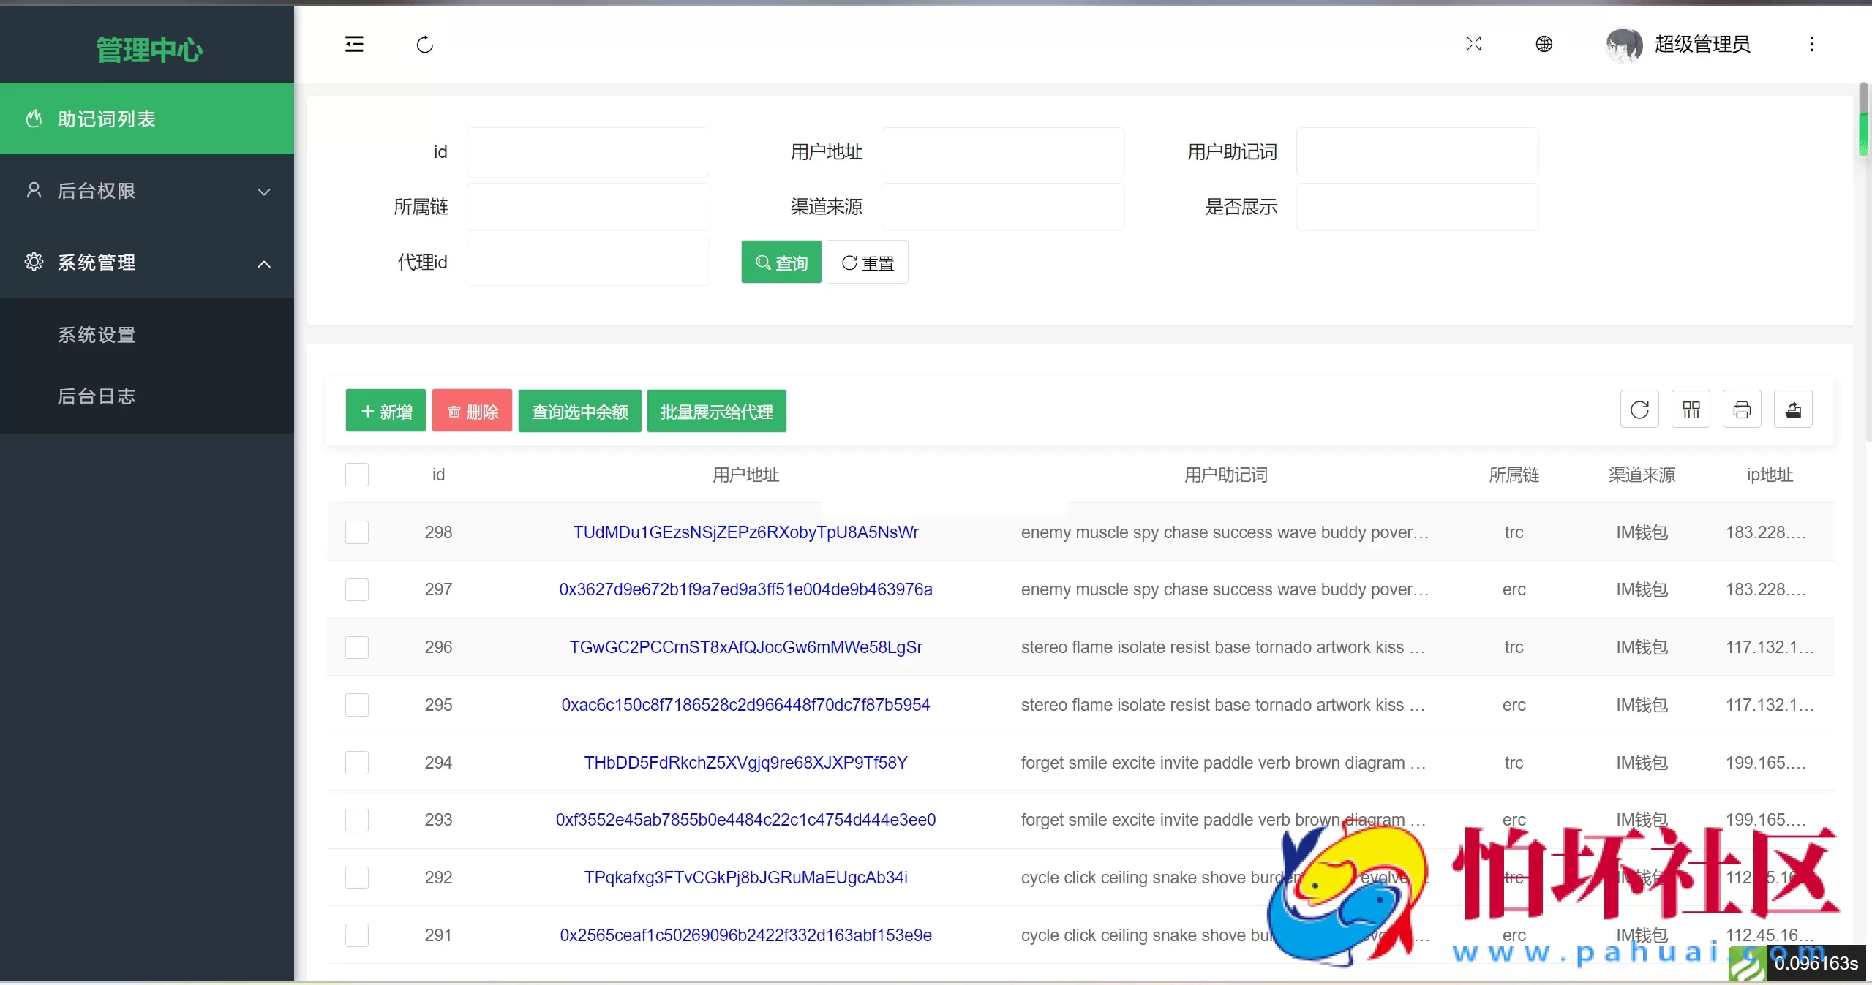Select the checkbox for row 298
This screenshot has width=1872, height=985.
coord(356,532)
